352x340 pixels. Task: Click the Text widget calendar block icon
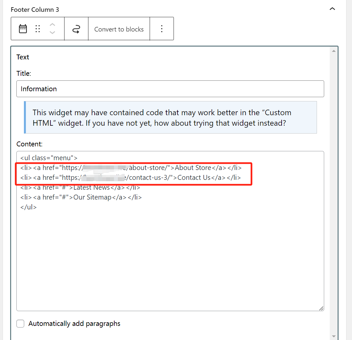(23, 29)
